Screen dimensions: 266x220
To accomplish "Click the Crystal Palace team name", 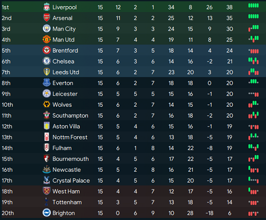I will 71,180.
